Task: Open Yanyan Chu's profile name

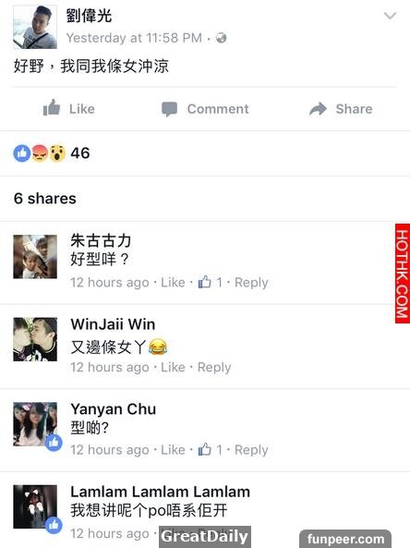Action: coord(114,408)
